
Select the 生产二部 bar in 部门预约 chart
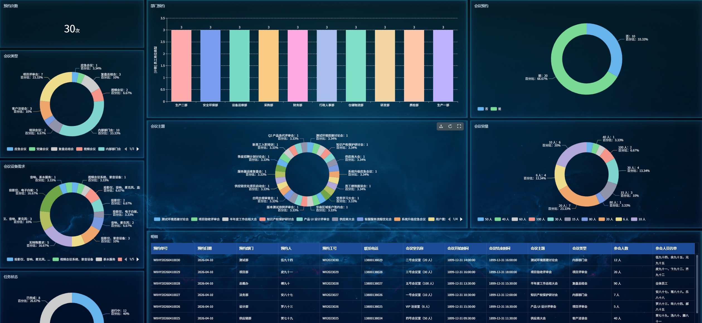(x=181, y=66)
